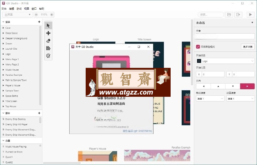The height and width of the screenshot is (165, 257).
Task: Open the View menu
Action: click(x=26, y=9)
